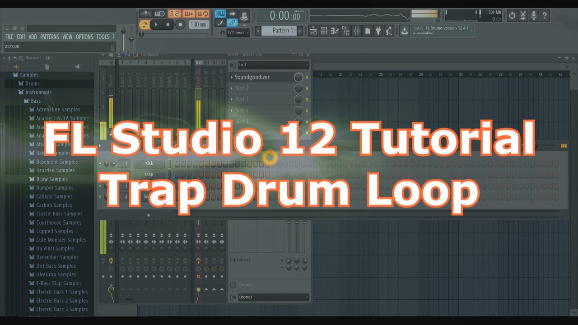Open the VIEW menu
The height and width of the screenshot is (325, 578).
click(x=67, y=37)
